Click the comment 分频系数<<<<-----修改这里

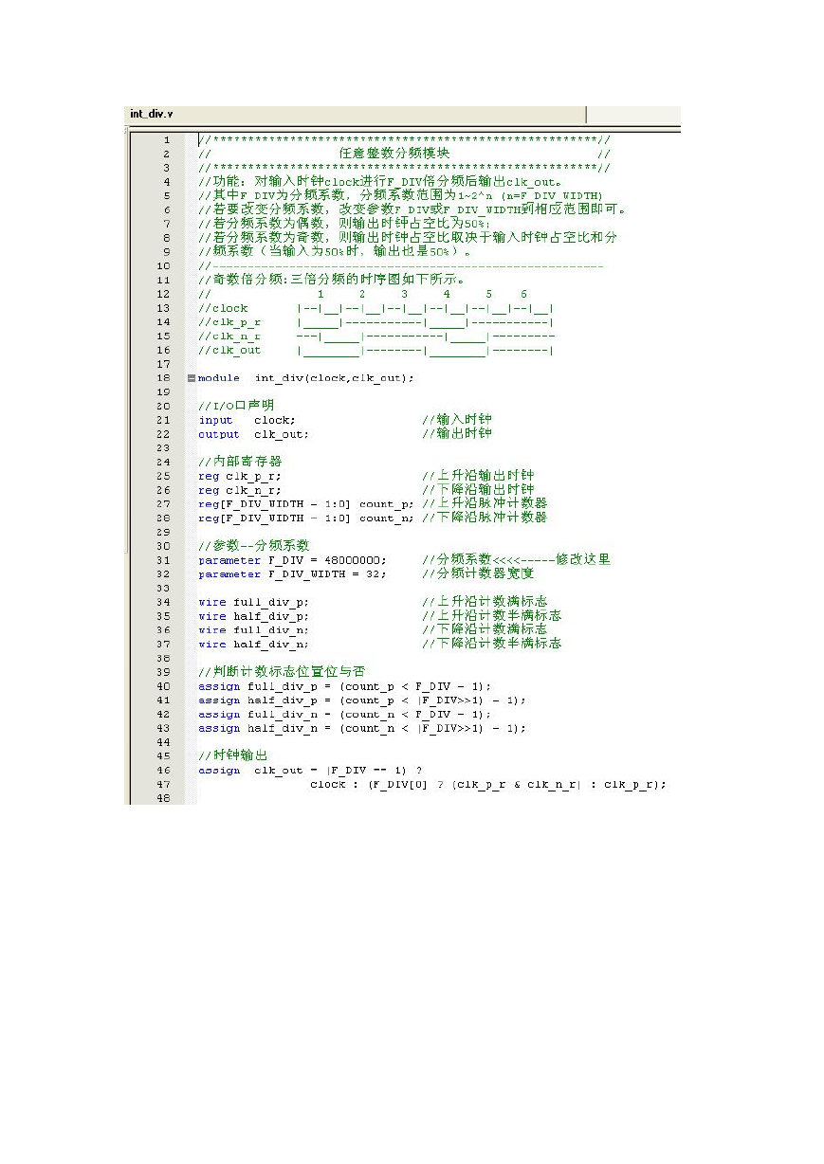pyautogui.click(x=523, y=559)
